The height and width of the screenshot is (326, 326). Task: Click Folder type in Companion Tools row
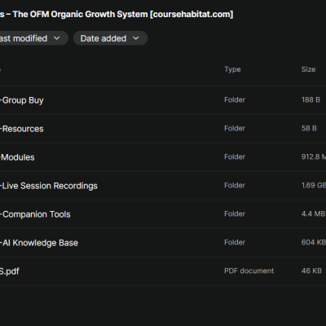pos(235,214)
